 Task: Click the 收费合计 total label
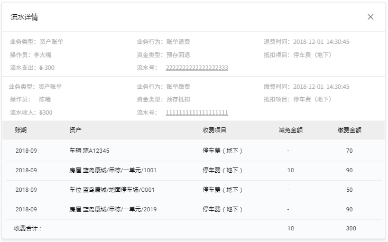click(28, 229)
